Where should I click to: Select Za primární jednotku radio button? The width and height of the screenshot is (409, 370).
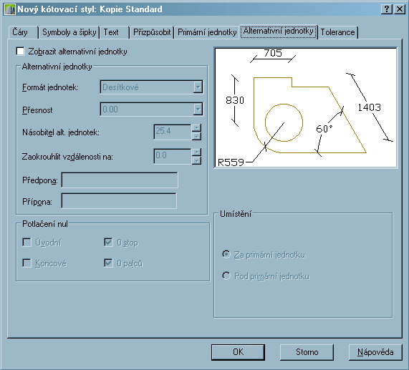(226, 254)
